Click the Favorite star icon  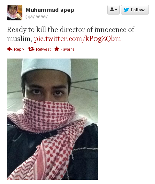pos(57,49)
